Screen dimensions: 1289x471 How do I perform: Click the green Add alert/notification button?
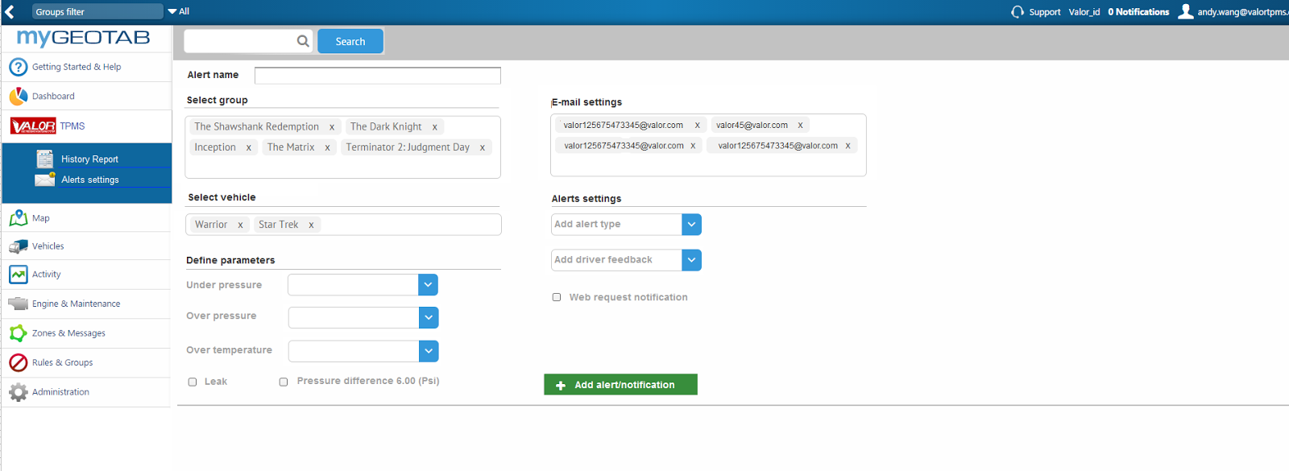620,385
